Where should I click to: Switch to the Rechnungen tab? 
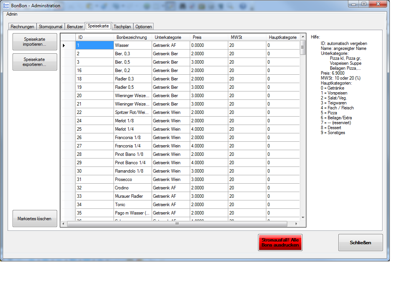click(22, 27)
